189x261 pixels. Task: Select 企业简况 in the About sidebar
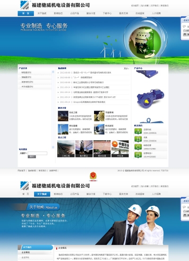pos(26,252)
